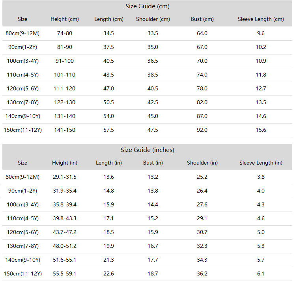Select the length value 47.0
The height and width of the screenshot is (281, 295).
[x=108, y=88]
